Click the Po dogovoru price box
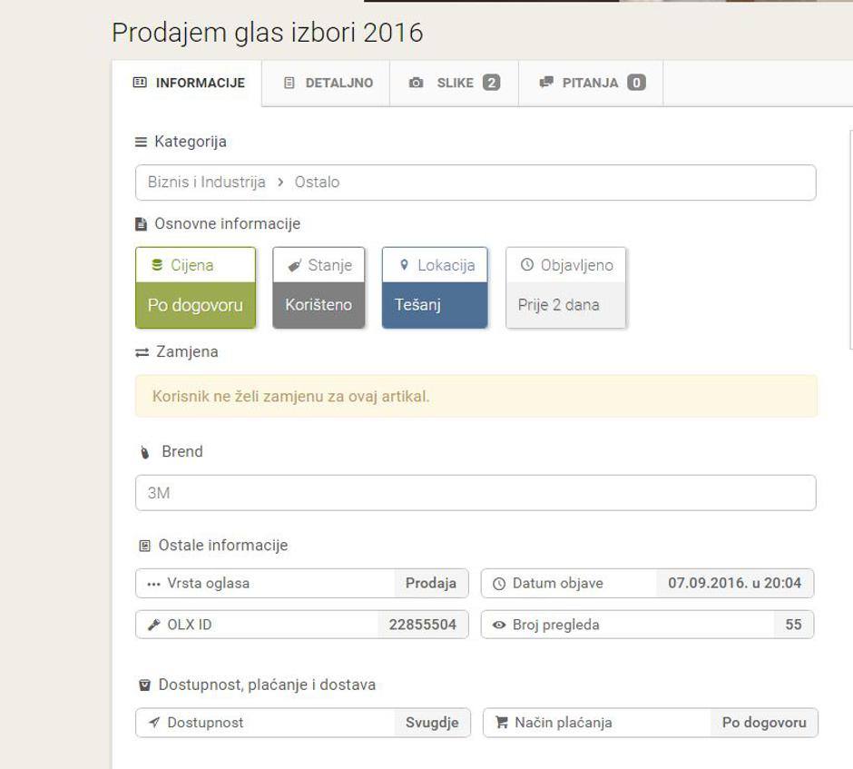 pos(195,305)
